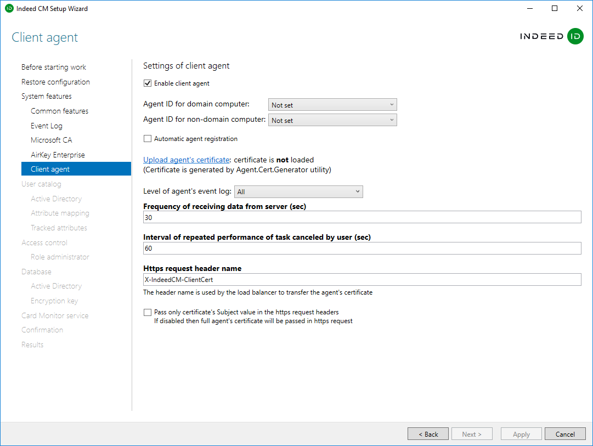Click Https request header name field

click(362, 280)
